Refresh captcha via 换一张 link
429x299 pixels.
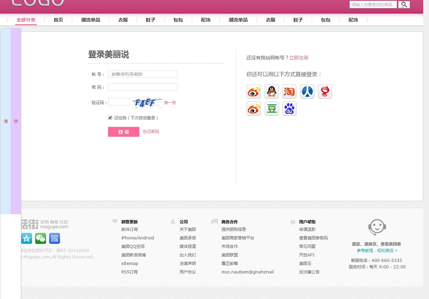170,103
